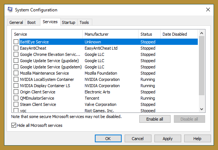Close the System Configuration window
Image resolution: width=218 pixels, height=150 pixels.
click(x=208, y=10)
